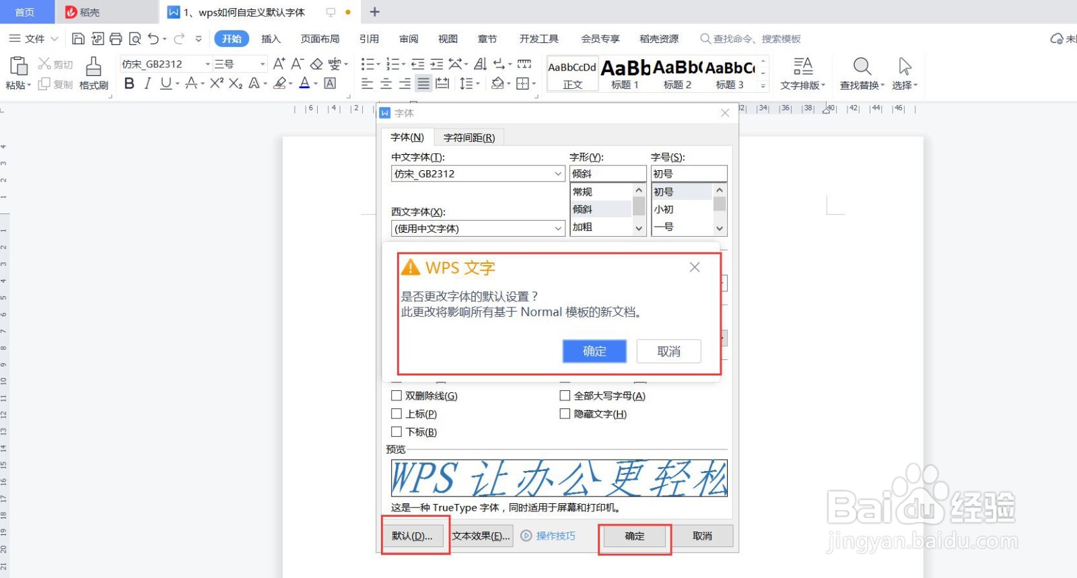The width and height of the screenshot is (1077, 578).
Task: Click the Save icon in quick access toolbar
Action: click(x=78, y=39)
